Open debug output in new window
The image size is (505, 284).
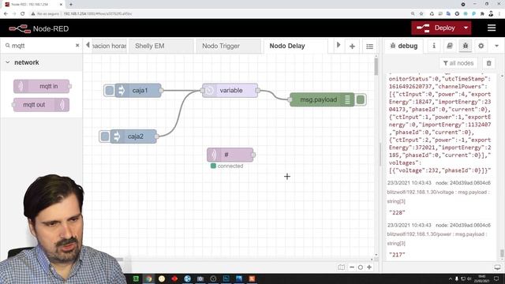coord(497,267)
